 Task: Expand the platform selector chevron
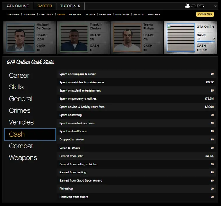point(215,6)
